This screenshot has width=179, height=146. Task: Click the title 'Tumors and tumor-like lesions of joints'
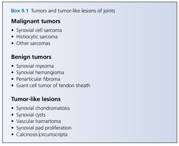[73, 11]
